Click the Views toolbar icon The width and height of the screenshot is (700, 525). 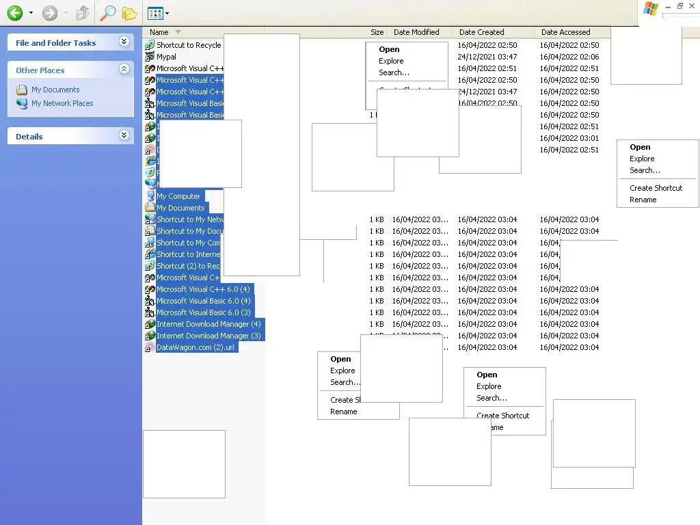point(155,14)
